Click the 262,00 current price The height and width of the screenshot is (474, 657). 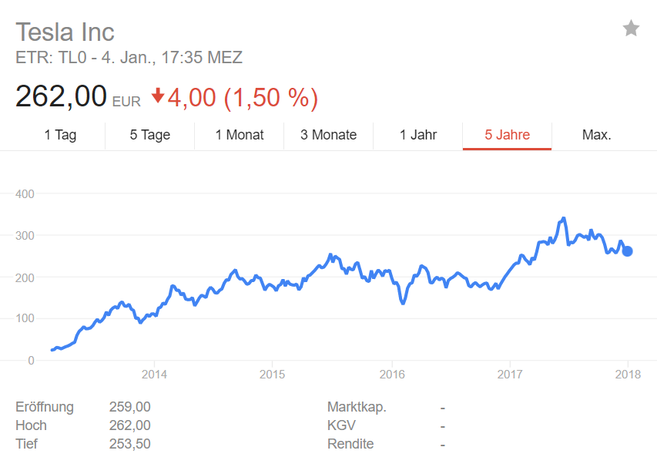tap(61, 97)
